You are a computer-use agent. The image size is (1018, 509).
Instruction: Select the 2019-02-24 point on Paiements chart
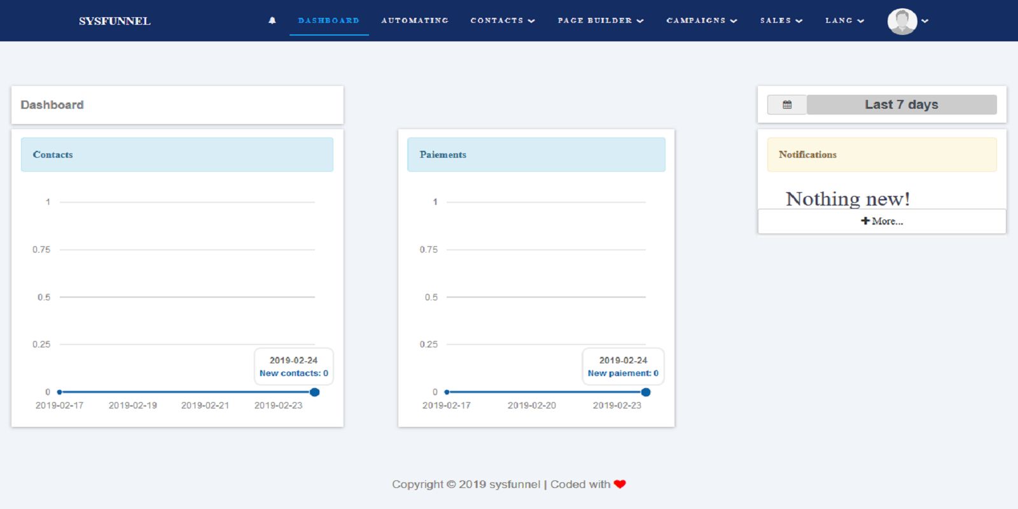(x=646, y=392)
